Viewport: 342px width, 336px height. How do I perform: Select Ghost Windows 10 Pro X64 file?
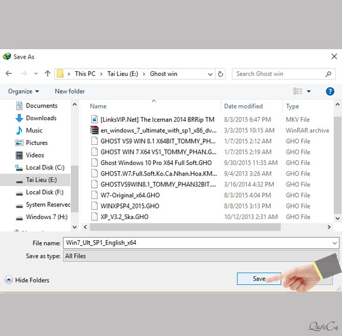pyautogui.click(x=156, y=163)
